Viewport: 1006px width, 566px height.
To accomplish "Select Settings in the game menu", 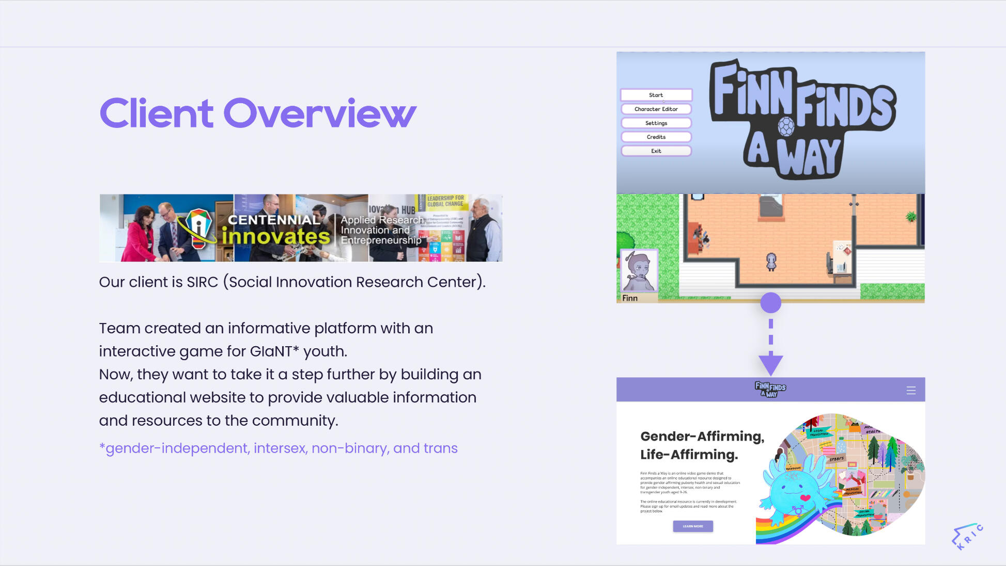I will coord(656,123).
